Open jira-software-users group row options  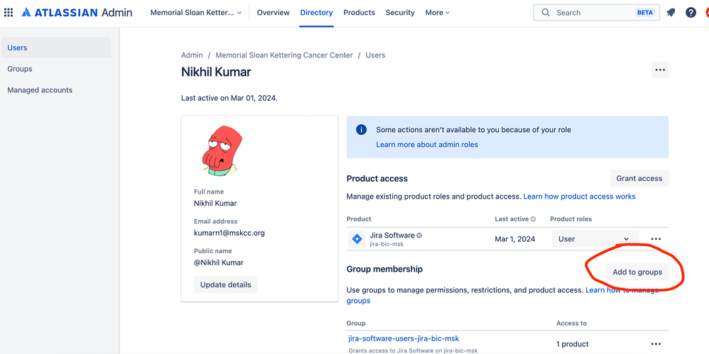pyautogui.click(x=656, y=344)
